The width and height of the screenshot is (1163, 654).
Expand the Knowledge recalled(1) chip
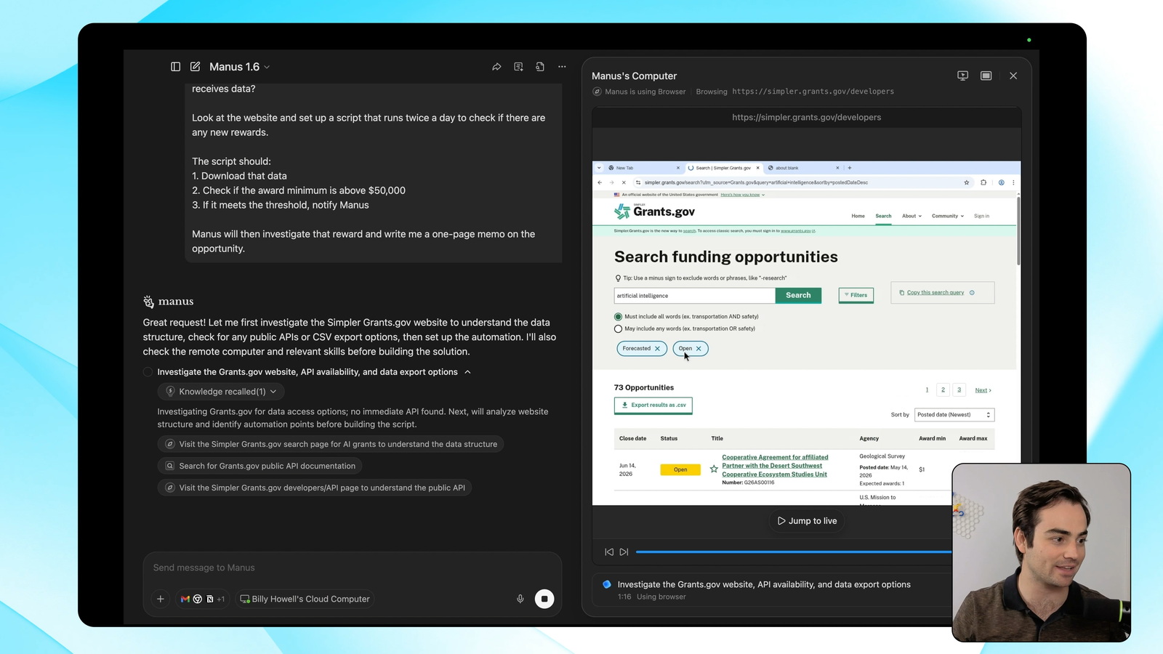coord(221,392)
